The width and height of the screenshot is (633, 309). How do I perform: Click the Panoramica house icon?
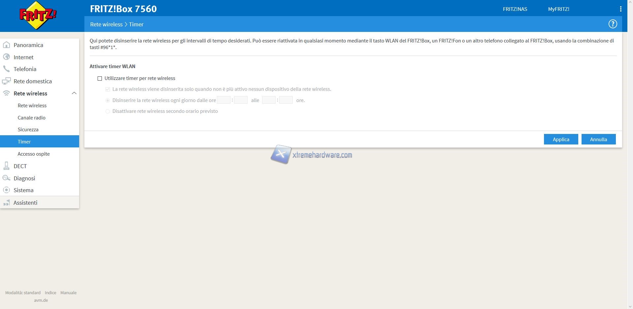pos(6,45)
